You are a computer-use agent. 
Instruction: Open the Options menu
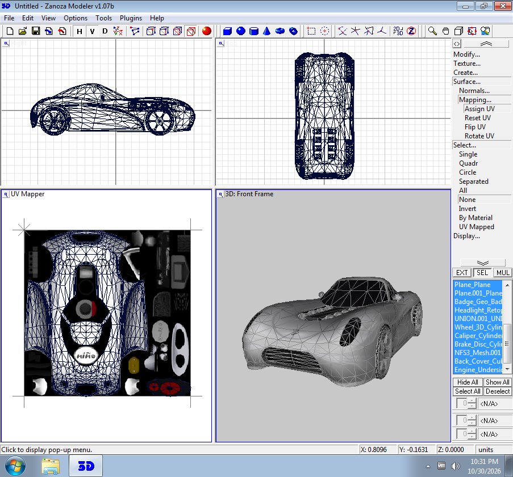[x=76, y=18]
